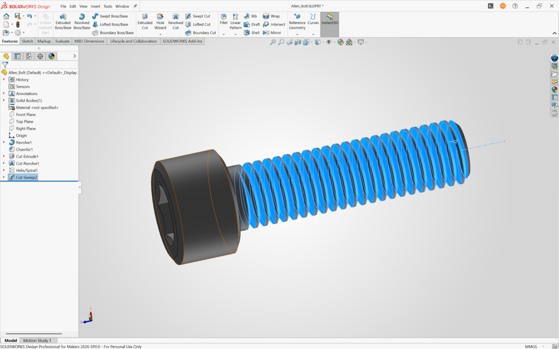This screenshot has width=559, height=349.
Task: Open Edit Appearance color ball in view toolbar
Action: tap(340, 42)
